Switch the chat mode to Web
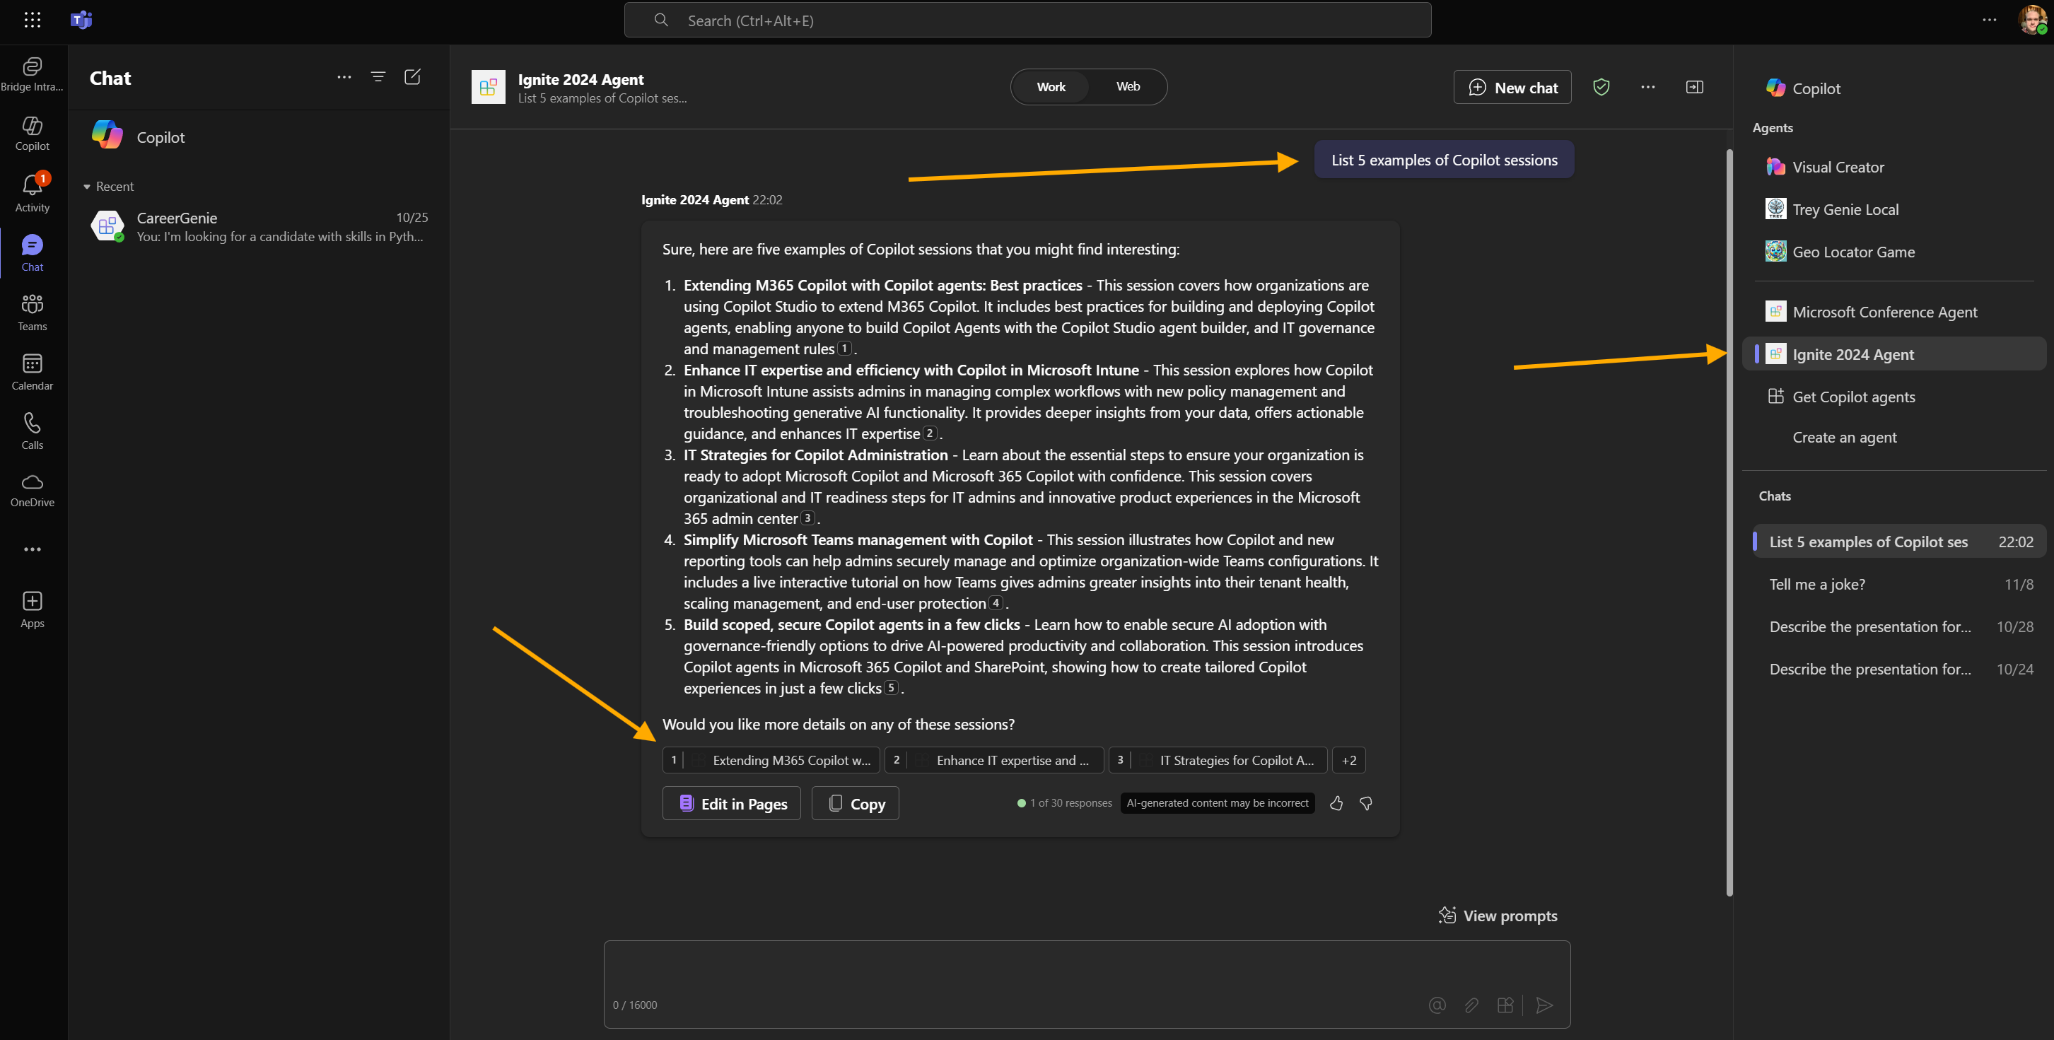 (1126, 86)
